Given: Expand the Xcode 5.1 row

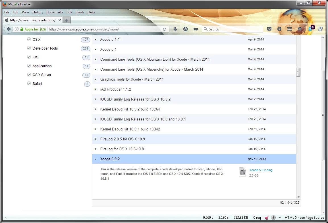Looking at the screenshot, I should click(x=96, y=50).
